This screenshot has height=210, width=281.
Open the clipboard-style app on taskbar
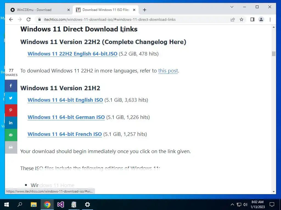coord(74,205)
